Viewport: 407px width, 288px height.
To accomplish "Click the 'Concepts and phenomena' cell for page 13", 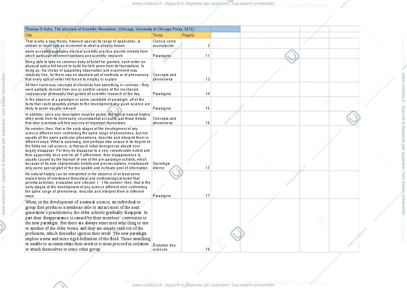I will [x=166, y=70].
